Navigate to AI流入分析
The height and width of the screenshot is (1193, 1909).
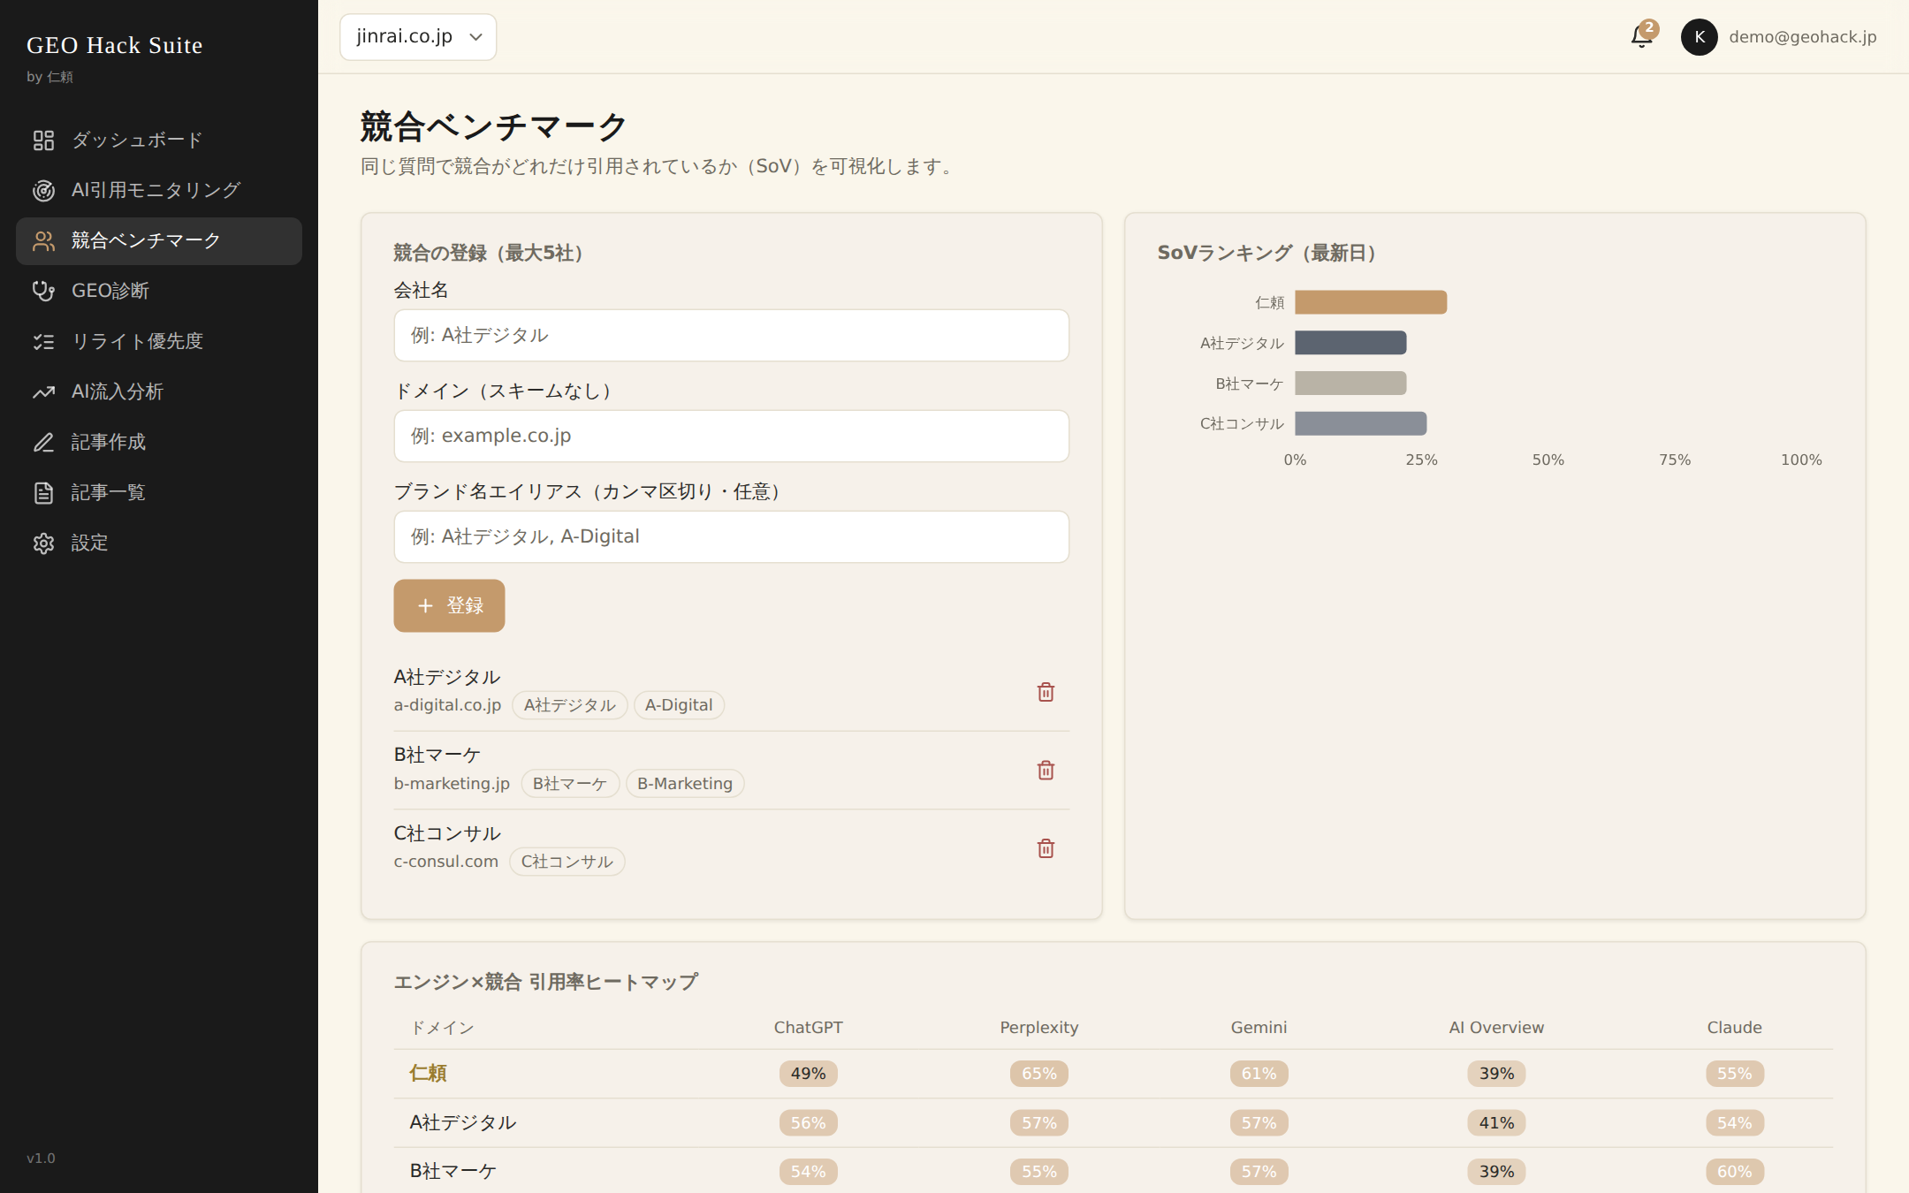click(x=159, y=392)
